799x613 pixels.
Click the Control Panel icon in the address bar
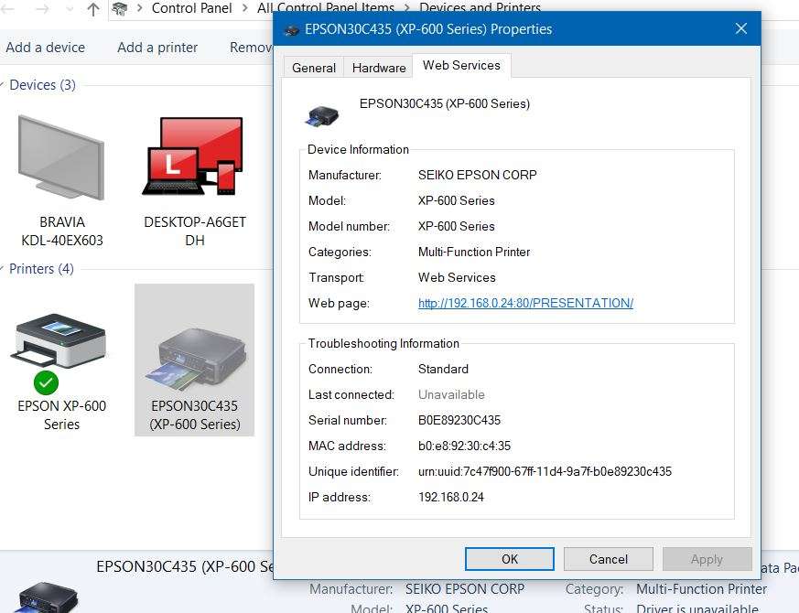pos(120,8)
